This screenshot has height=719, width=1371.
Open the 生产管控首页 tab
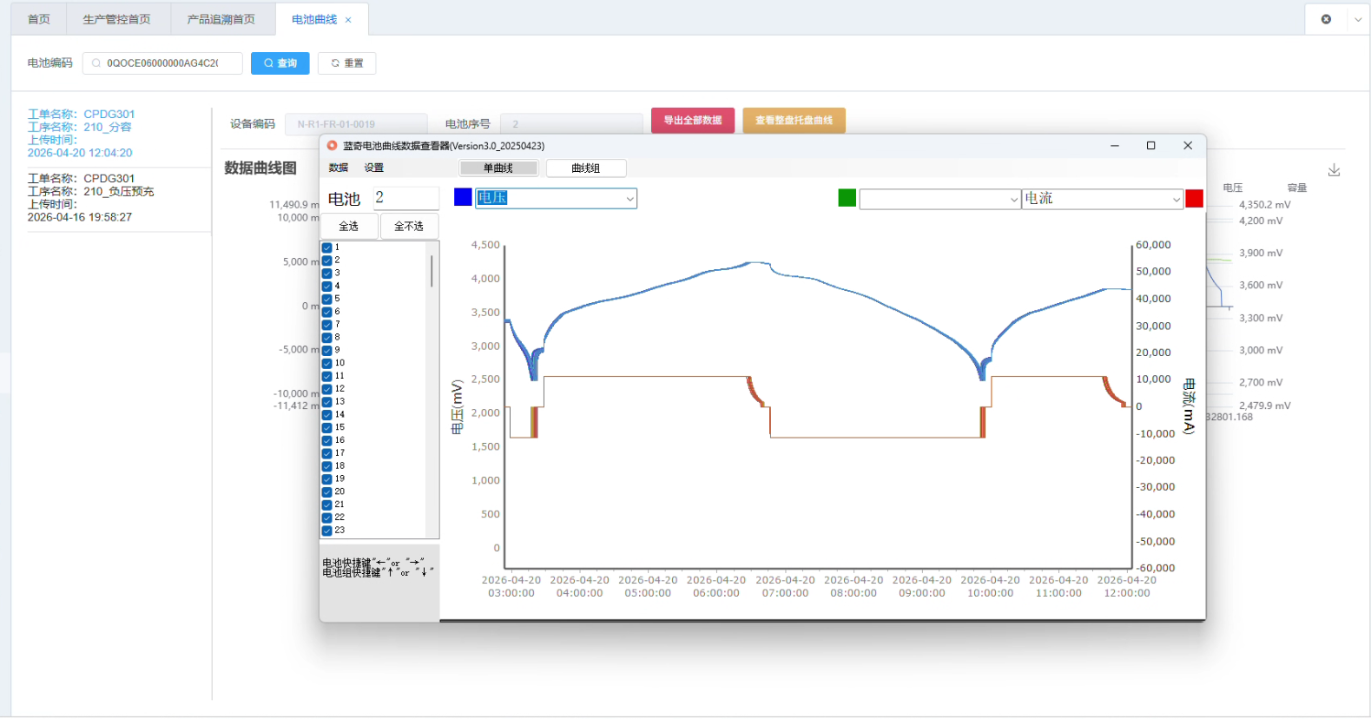coord(116,19)
